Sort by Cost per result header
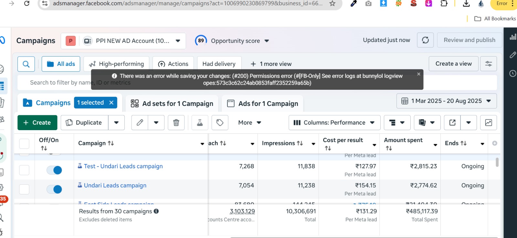This screenshot has width=517, height=238. tap(343, 144)
